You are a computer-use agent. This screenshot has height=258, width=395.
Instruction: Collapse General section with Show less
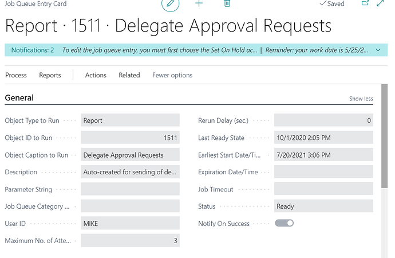361,99
